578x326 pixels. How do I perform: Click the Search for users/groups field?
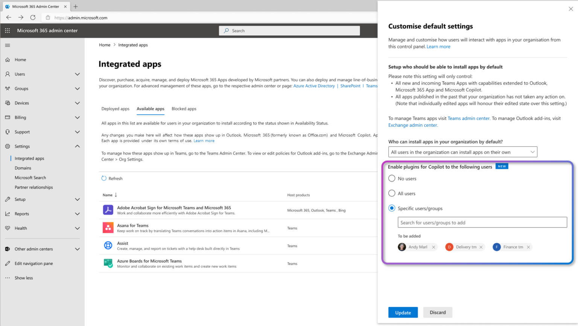tap(482, 222)
